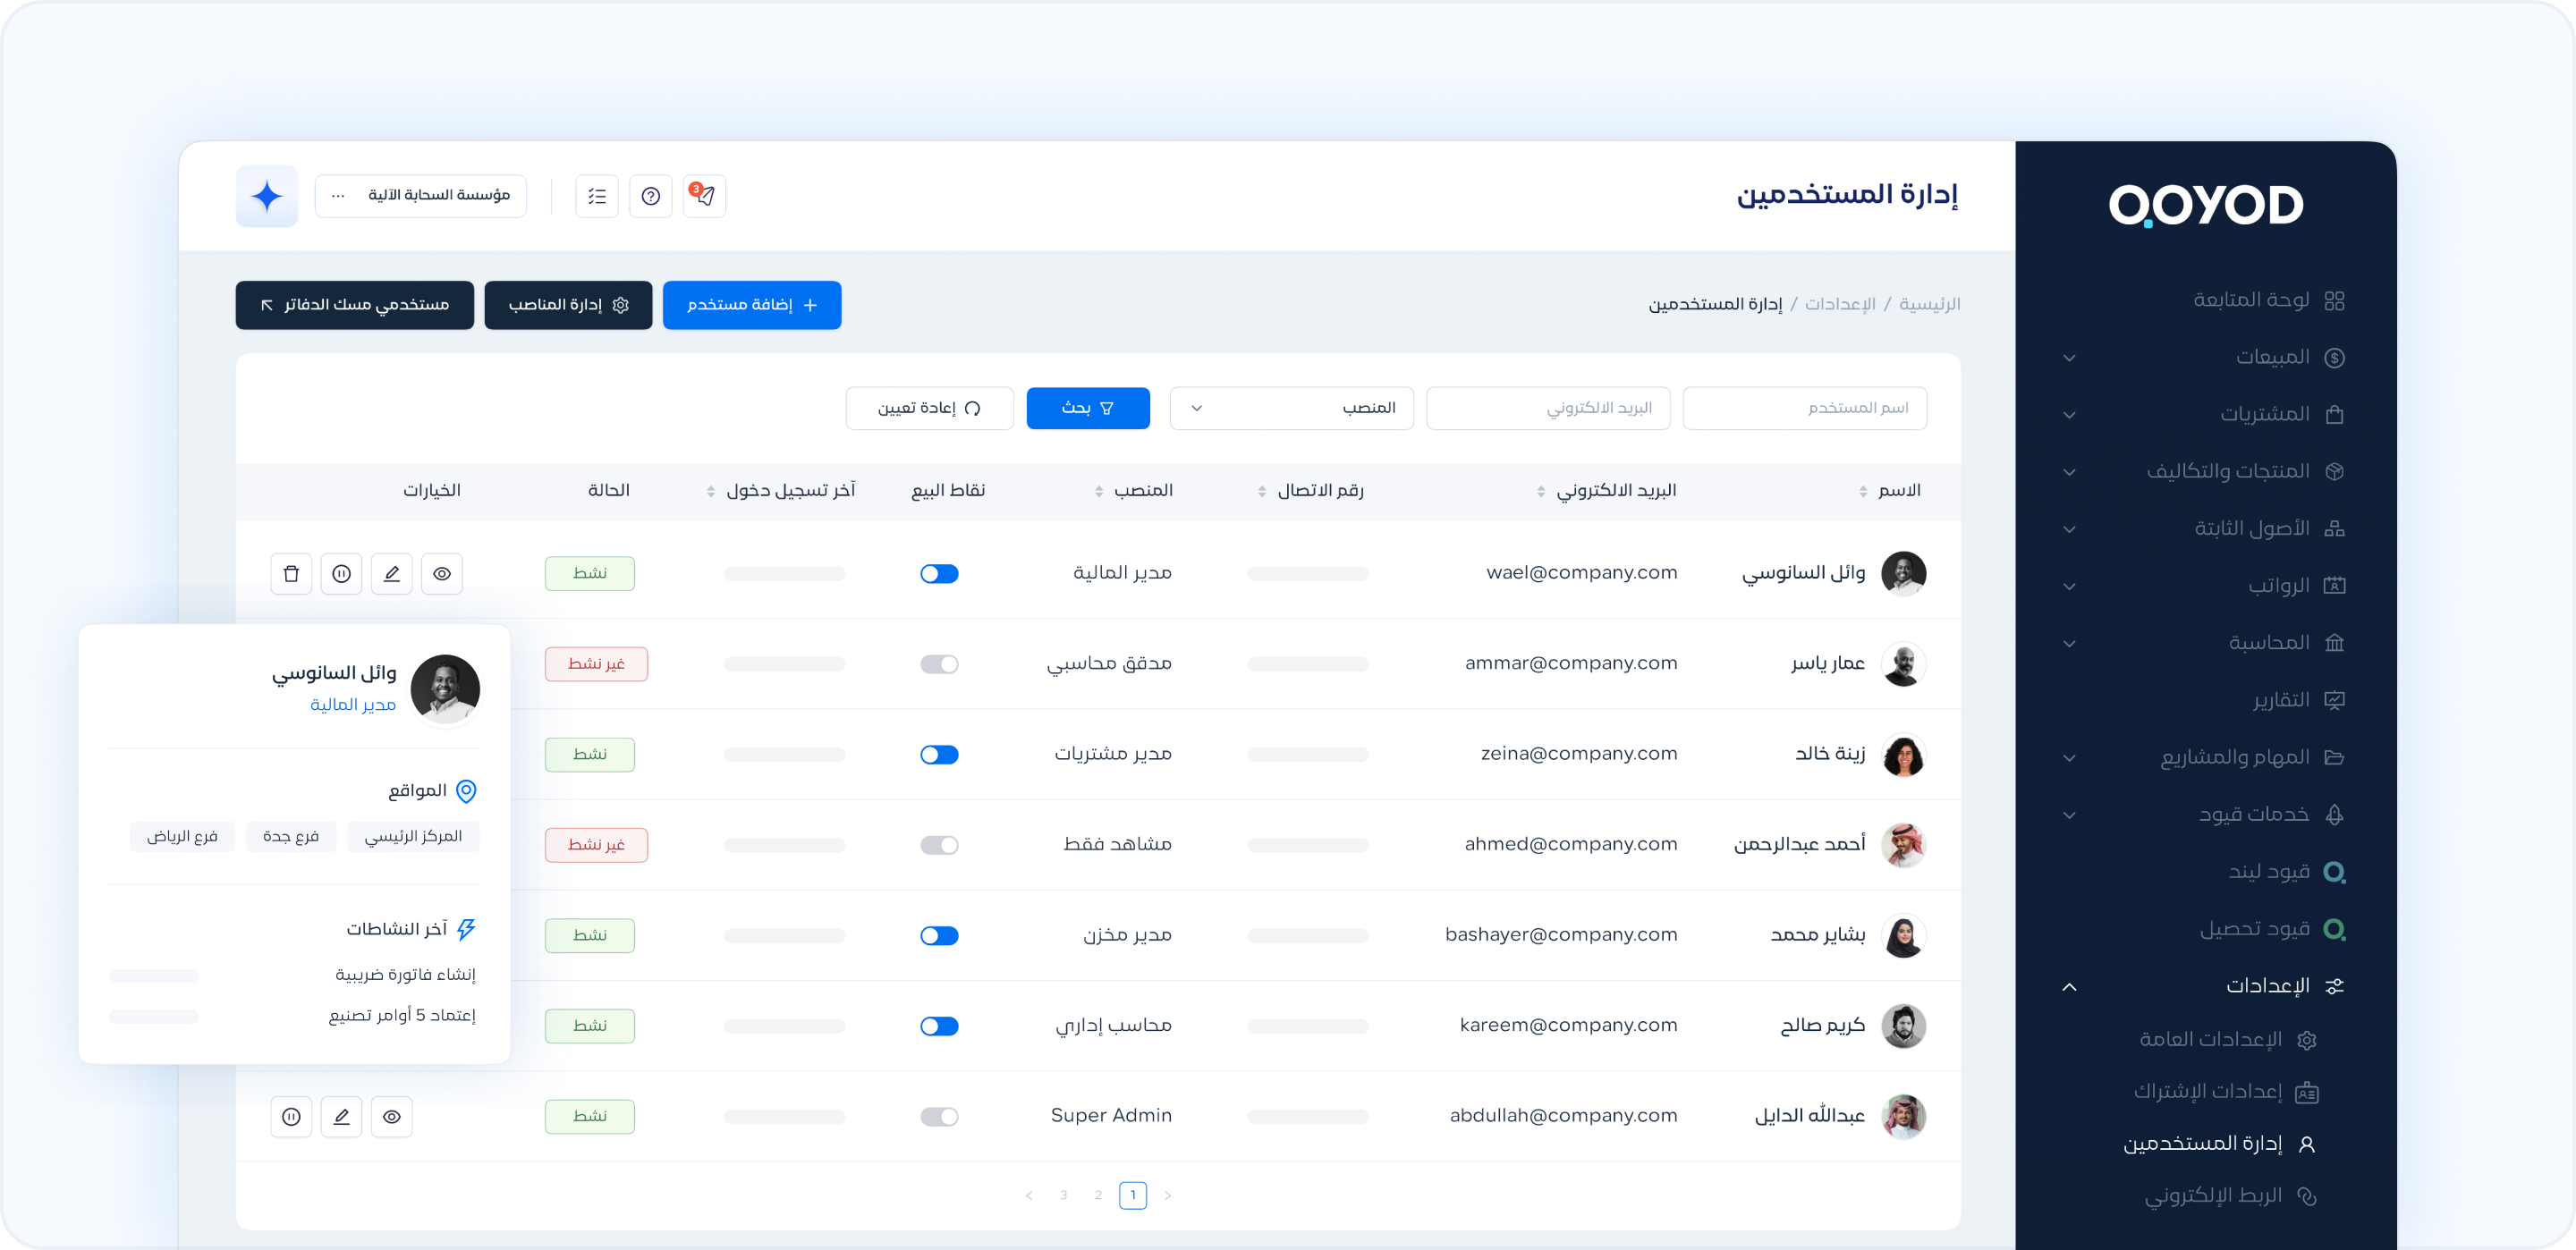The height and width of the screenshot is (1250, 2576).
Task: Open the help question mark icon
Action: 650,196
